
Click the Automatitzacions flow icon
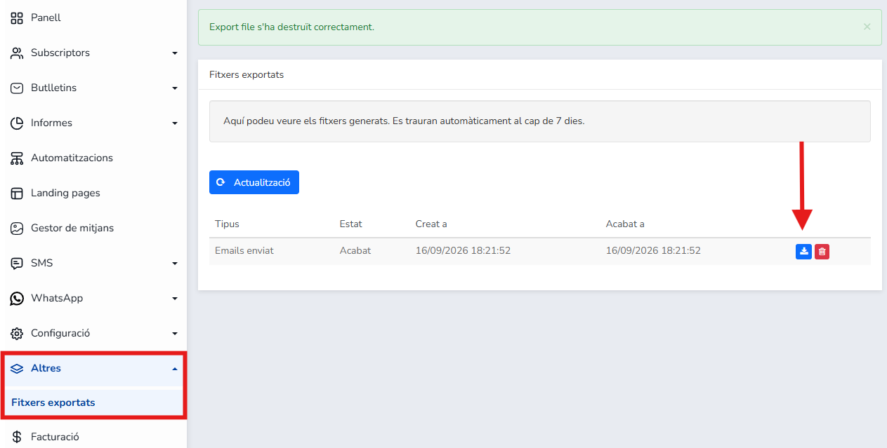tap(17, 158)
